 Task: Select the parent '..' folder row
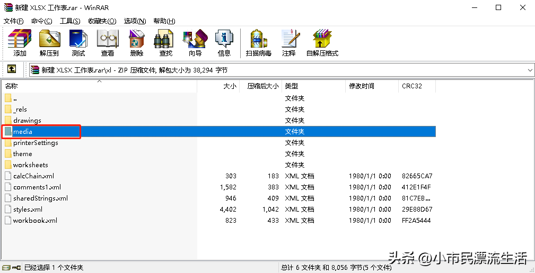click(218, 99)
